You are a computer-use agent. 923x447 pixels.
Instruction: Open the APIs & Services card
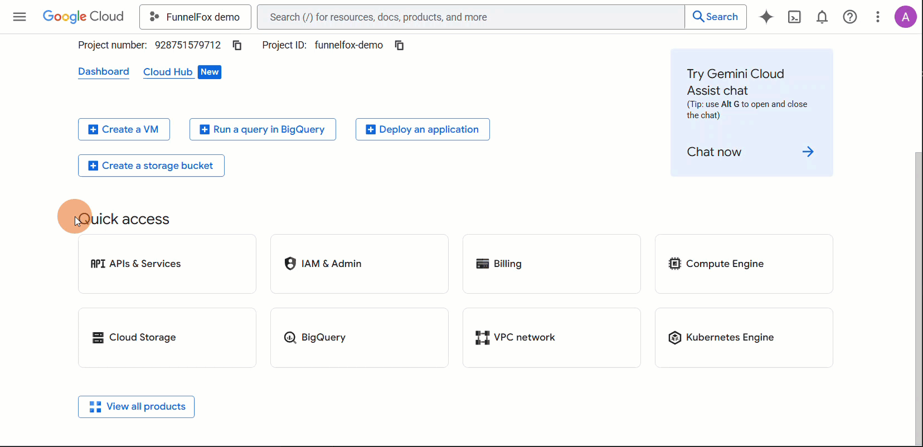pos(167,264)
